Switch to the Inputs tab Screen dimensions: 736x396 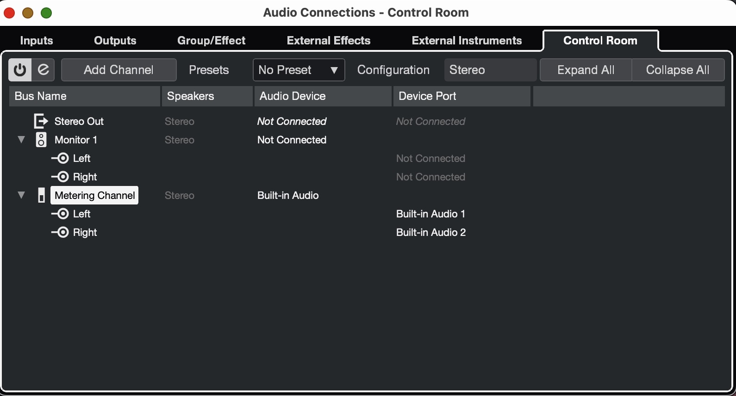(37, 41)
